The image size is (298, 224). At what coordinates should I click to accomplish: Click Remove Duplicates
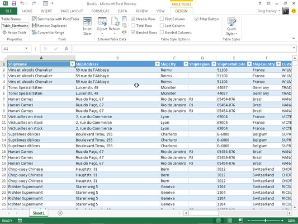tap(49, 26)
